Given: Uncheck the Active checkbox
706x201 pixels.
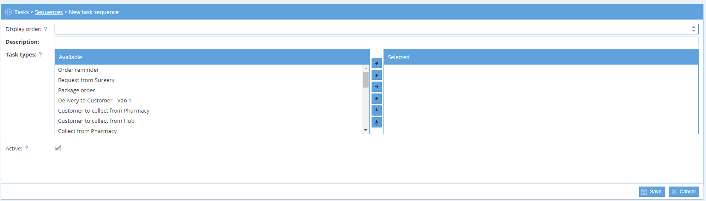Looking at the screenshot, I should [x=58, y=148].
